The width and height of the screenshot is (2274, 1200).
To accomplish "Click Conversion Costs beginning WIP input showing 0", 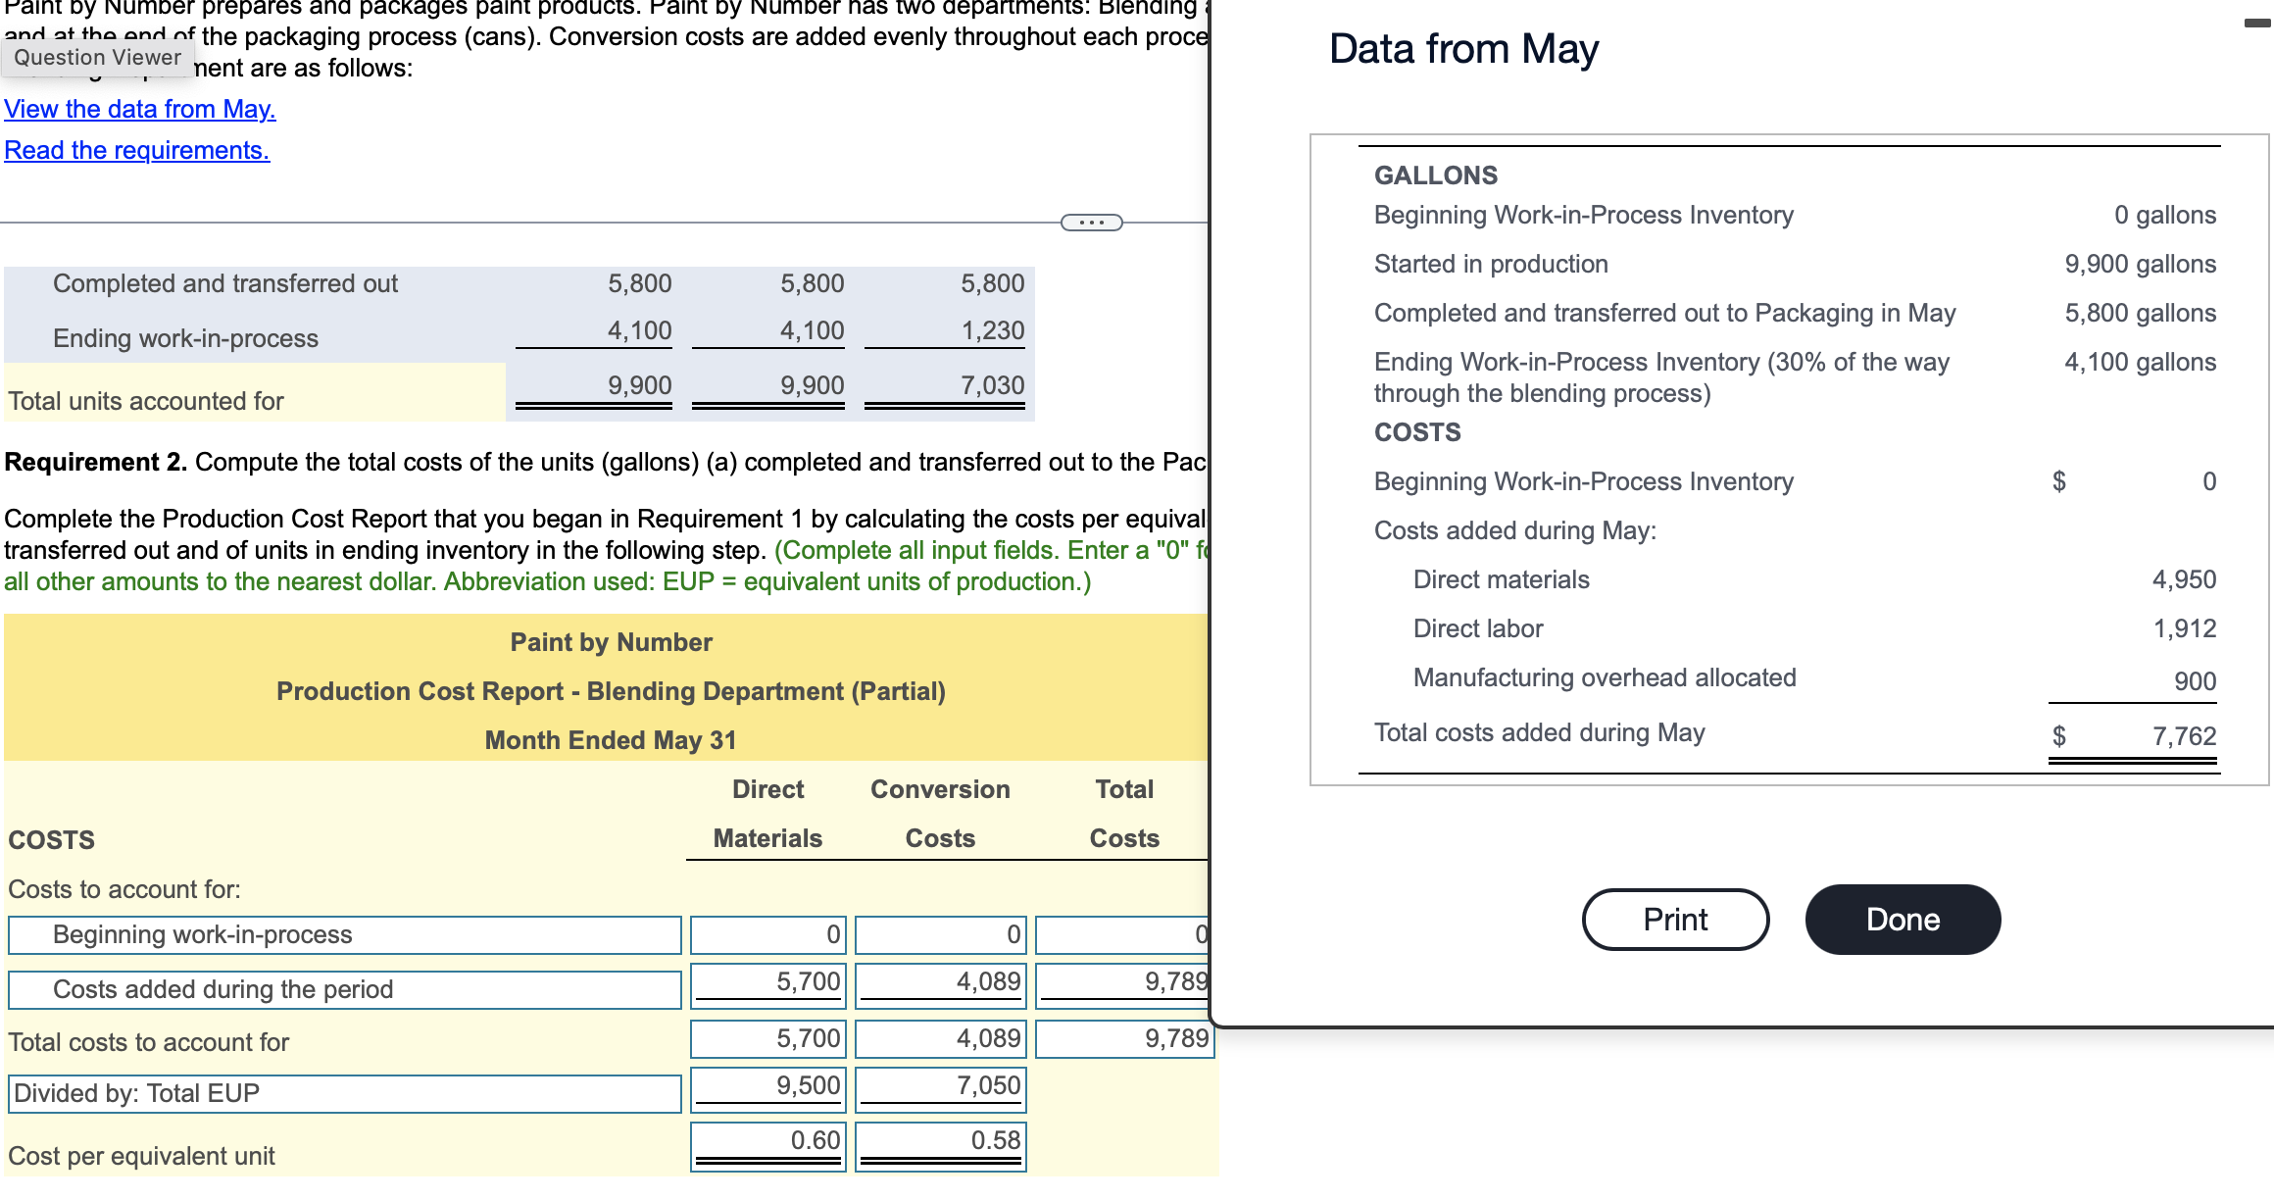I will click(941, 935).
